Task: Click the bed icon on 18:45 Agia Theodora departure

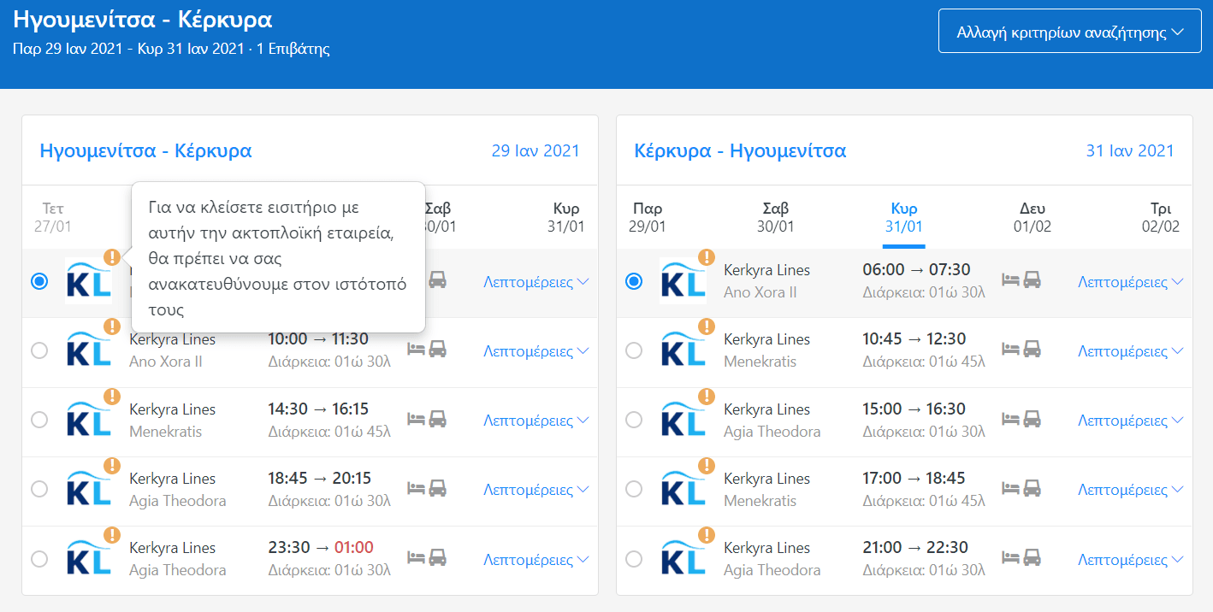Action: point(416,488)
